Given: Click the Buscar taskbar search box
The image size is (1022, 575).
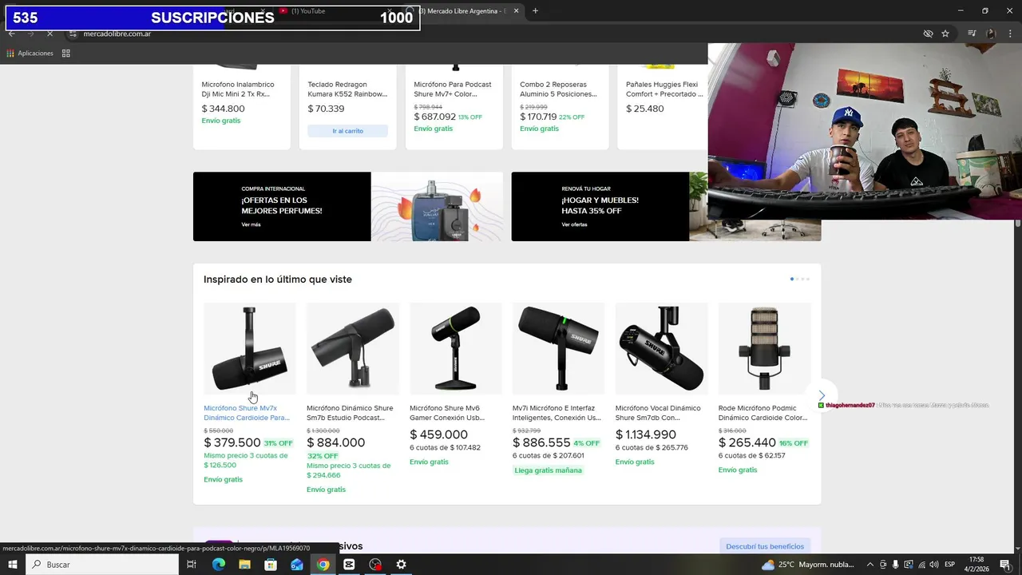Looking at the screenshot, I should (x=102, y=565).
